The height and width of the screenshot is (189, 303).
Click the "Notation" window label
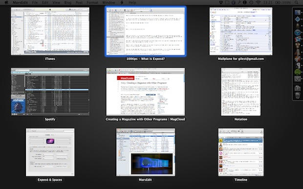tap(241, 119)
